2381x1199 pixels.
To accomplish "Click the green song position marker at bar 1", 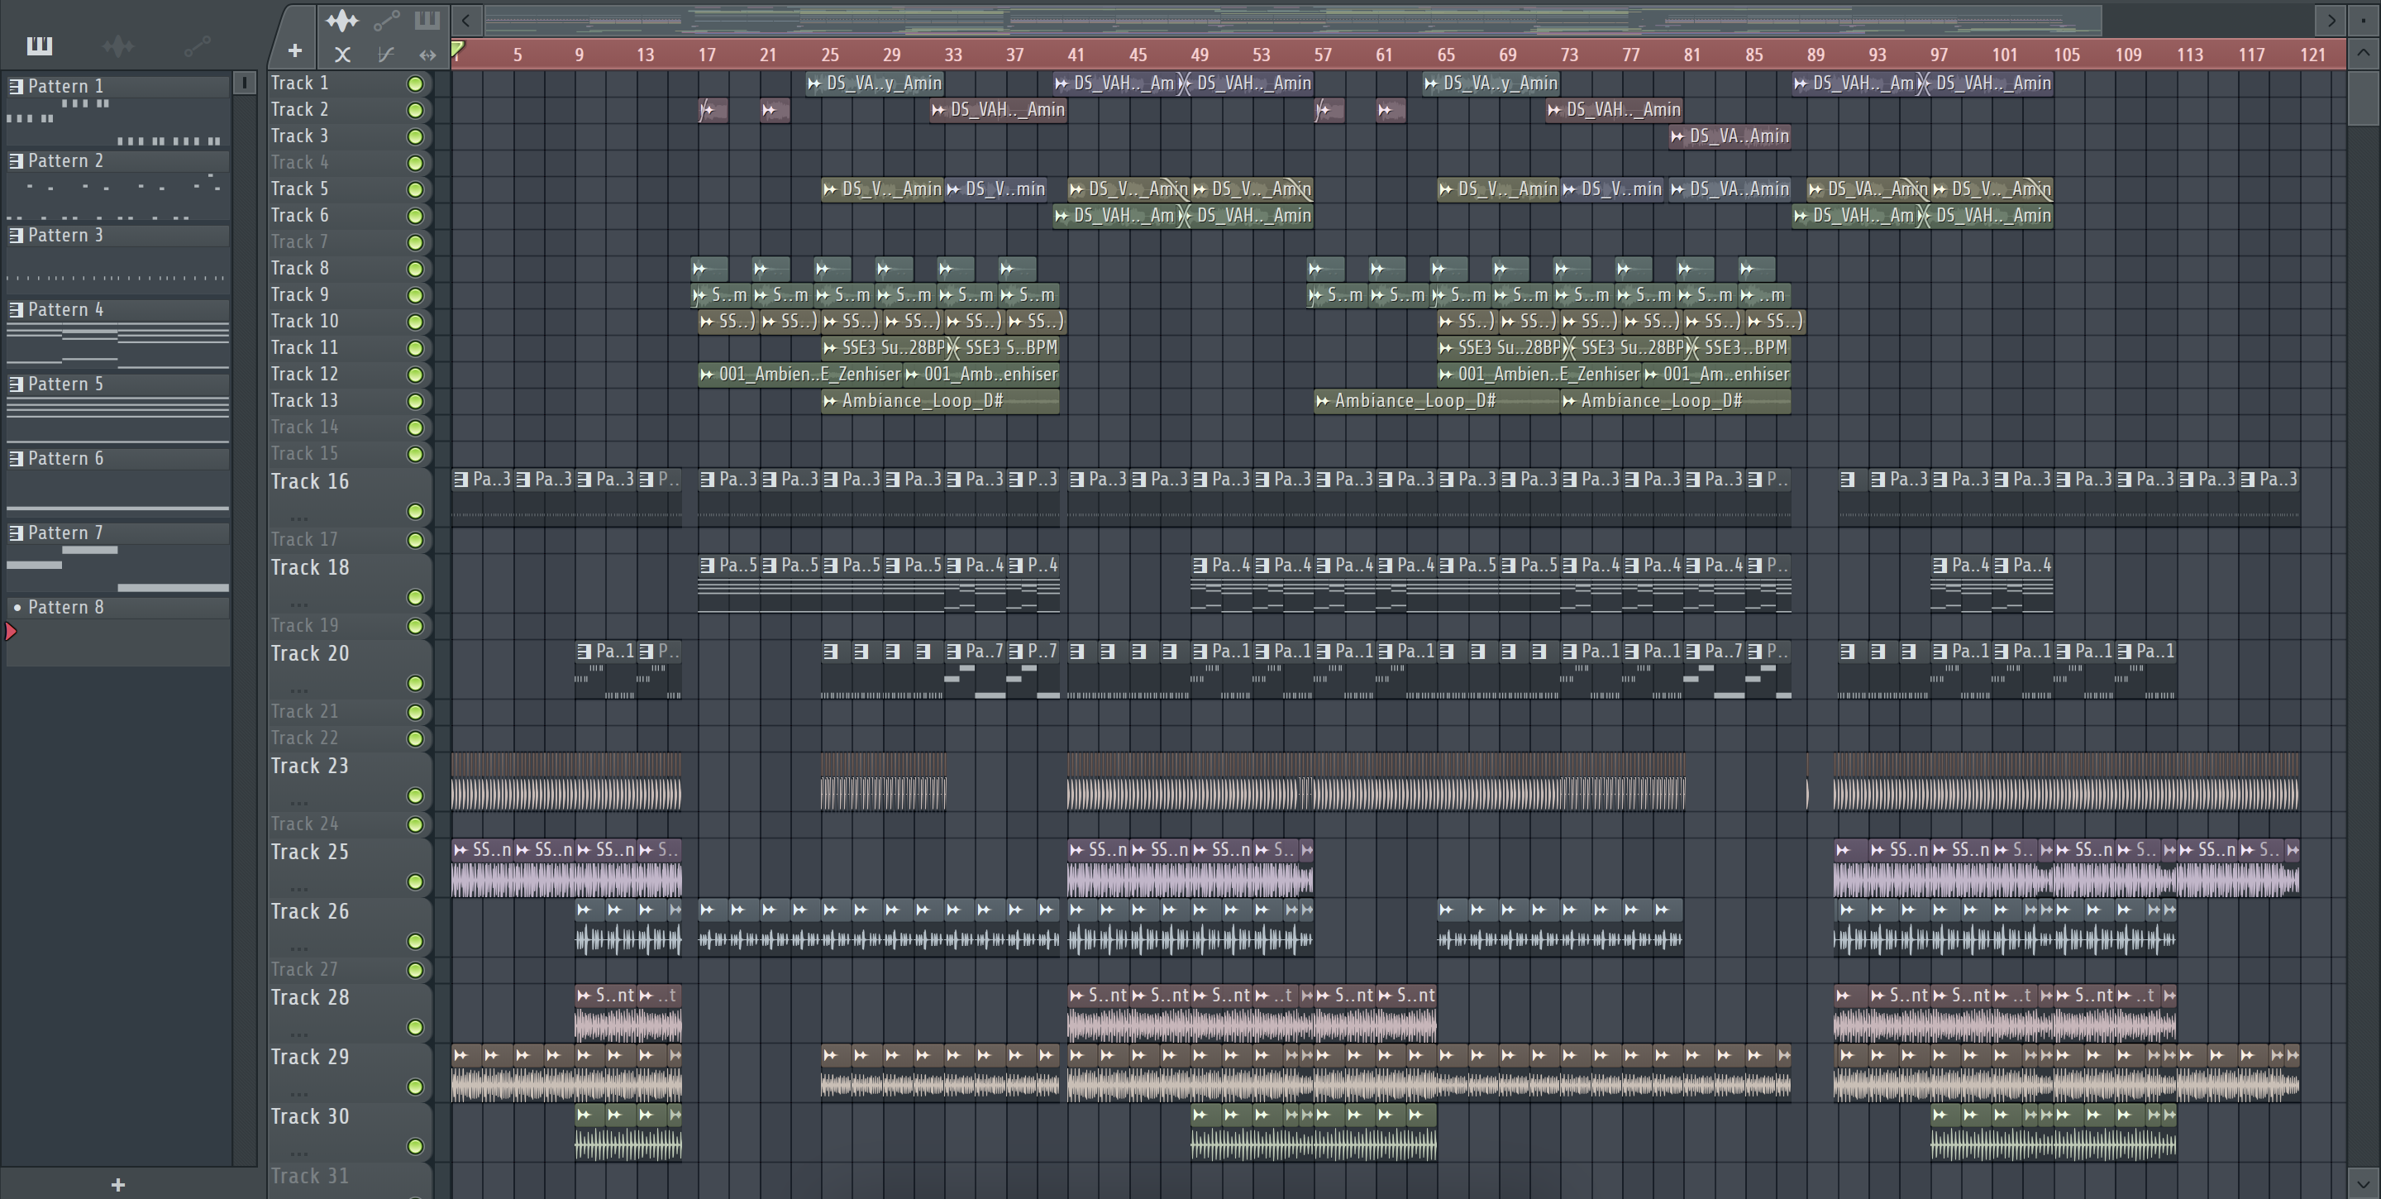I will [x=457, y=48].
